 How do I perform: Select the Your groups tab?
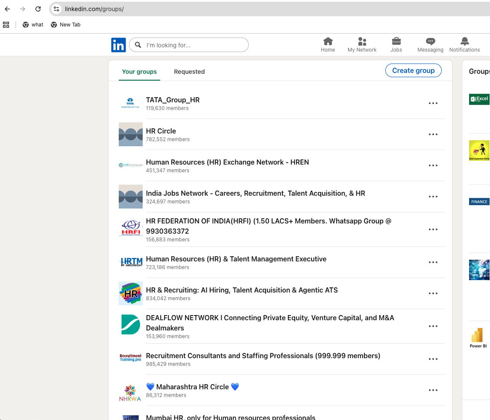coord(139,72)
